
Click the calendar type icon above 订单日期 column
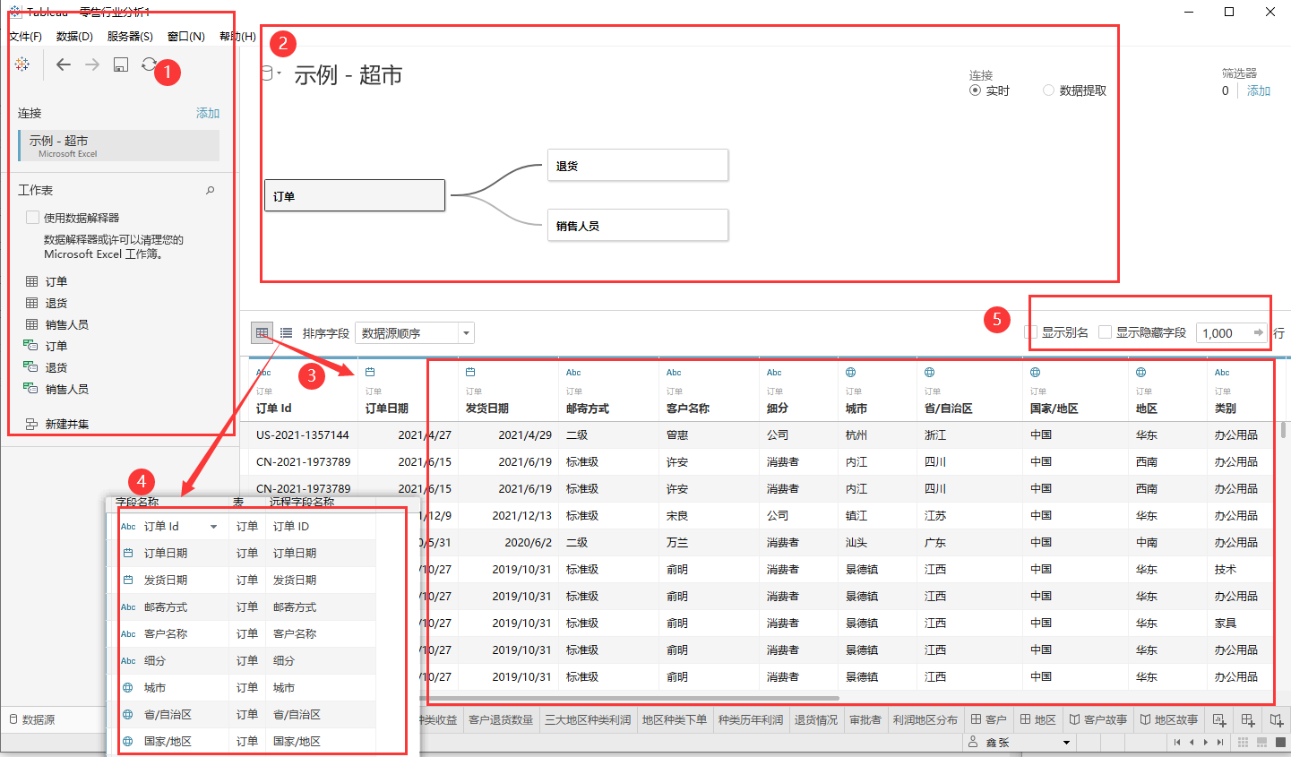(370, 372)
